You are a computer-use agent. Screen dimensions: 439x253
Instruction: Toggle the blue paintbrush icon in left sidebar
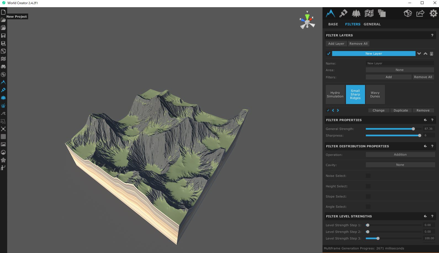click(3, 90)
